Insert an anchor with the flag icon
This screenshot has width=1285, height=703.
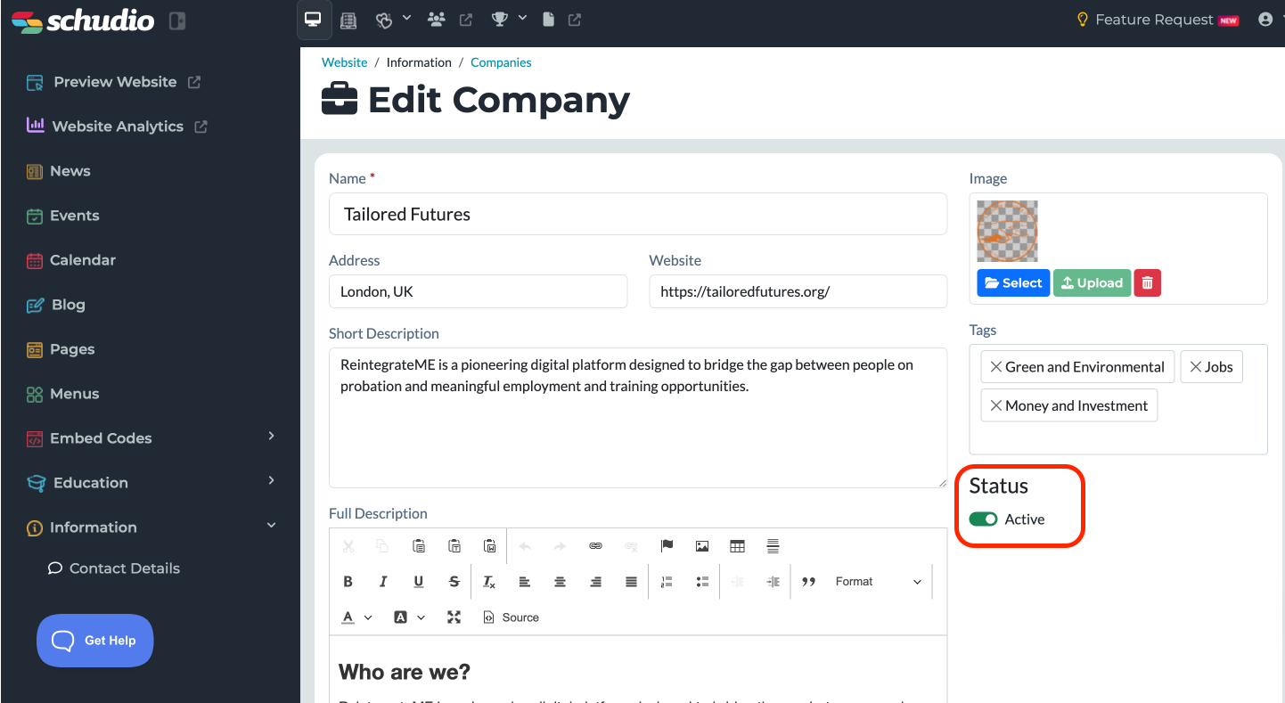(x=667, y=546)
